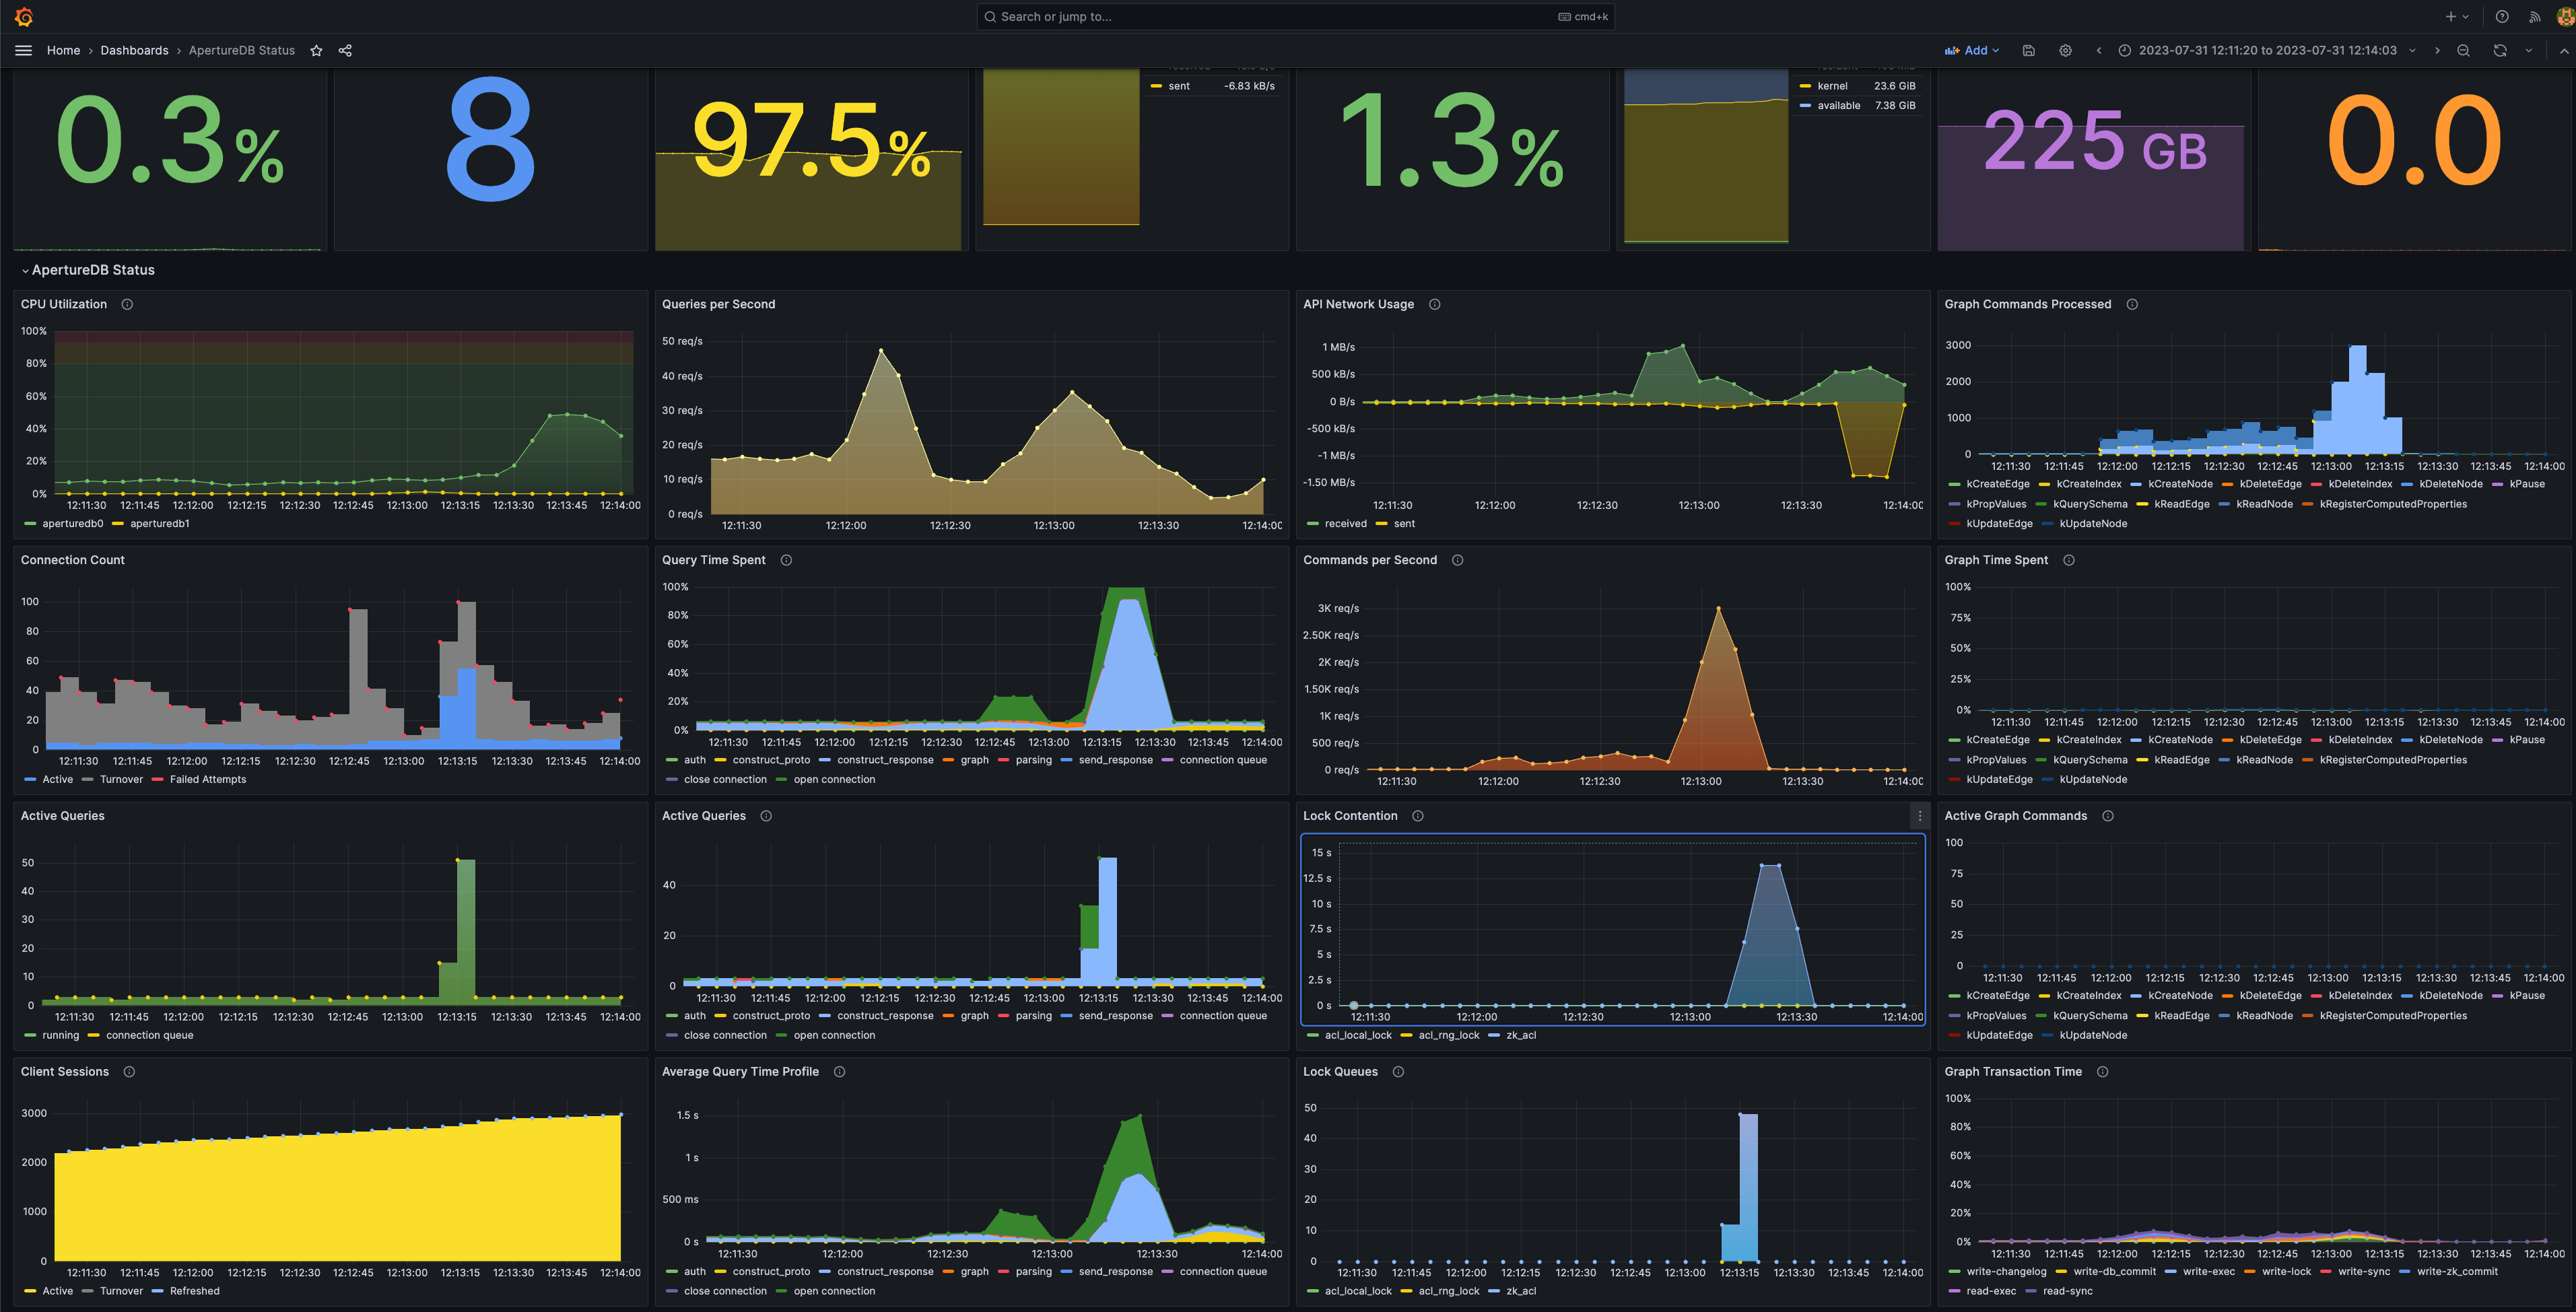The height and width of the screenshot is (1312, 2576).
Task: Refresh the dashboard
Action: coord(2499,51)
